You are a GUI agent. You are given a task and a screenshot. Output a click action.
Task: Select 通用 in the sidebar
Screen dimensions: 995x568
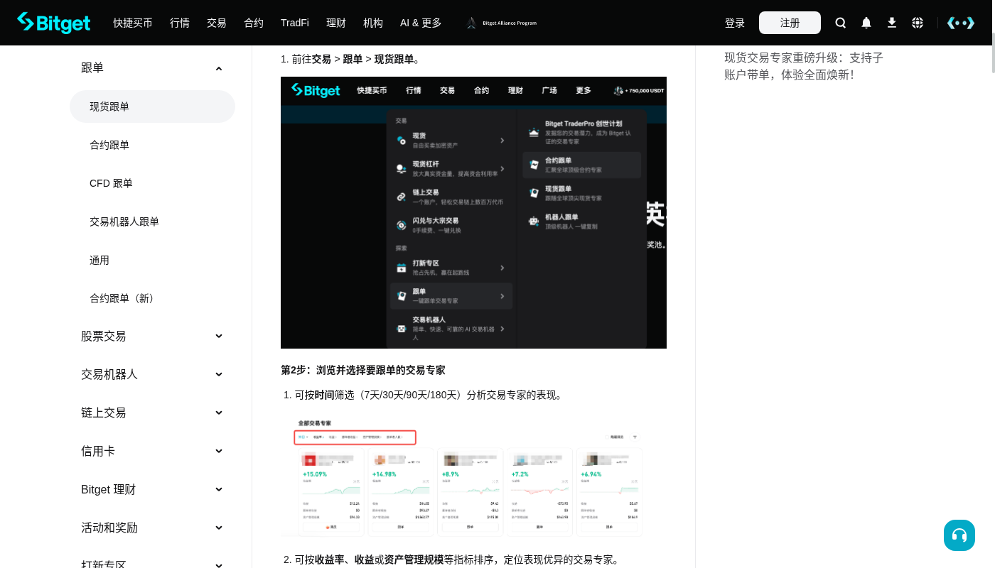(x=99, y=260)
